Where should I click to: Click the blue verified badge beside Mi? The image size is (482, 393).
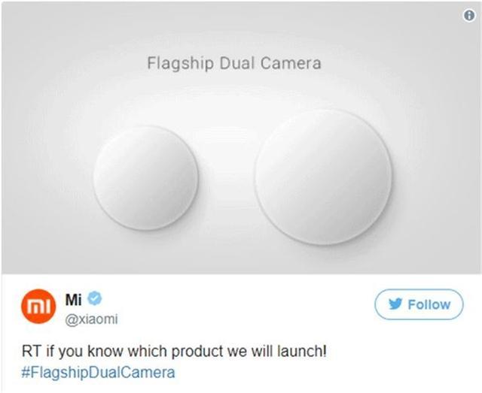click(94, 298)
